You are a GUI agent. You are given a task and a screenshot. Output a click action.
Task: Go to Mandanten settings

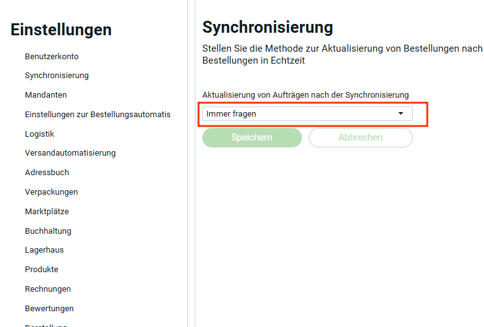tap(46, 95)
